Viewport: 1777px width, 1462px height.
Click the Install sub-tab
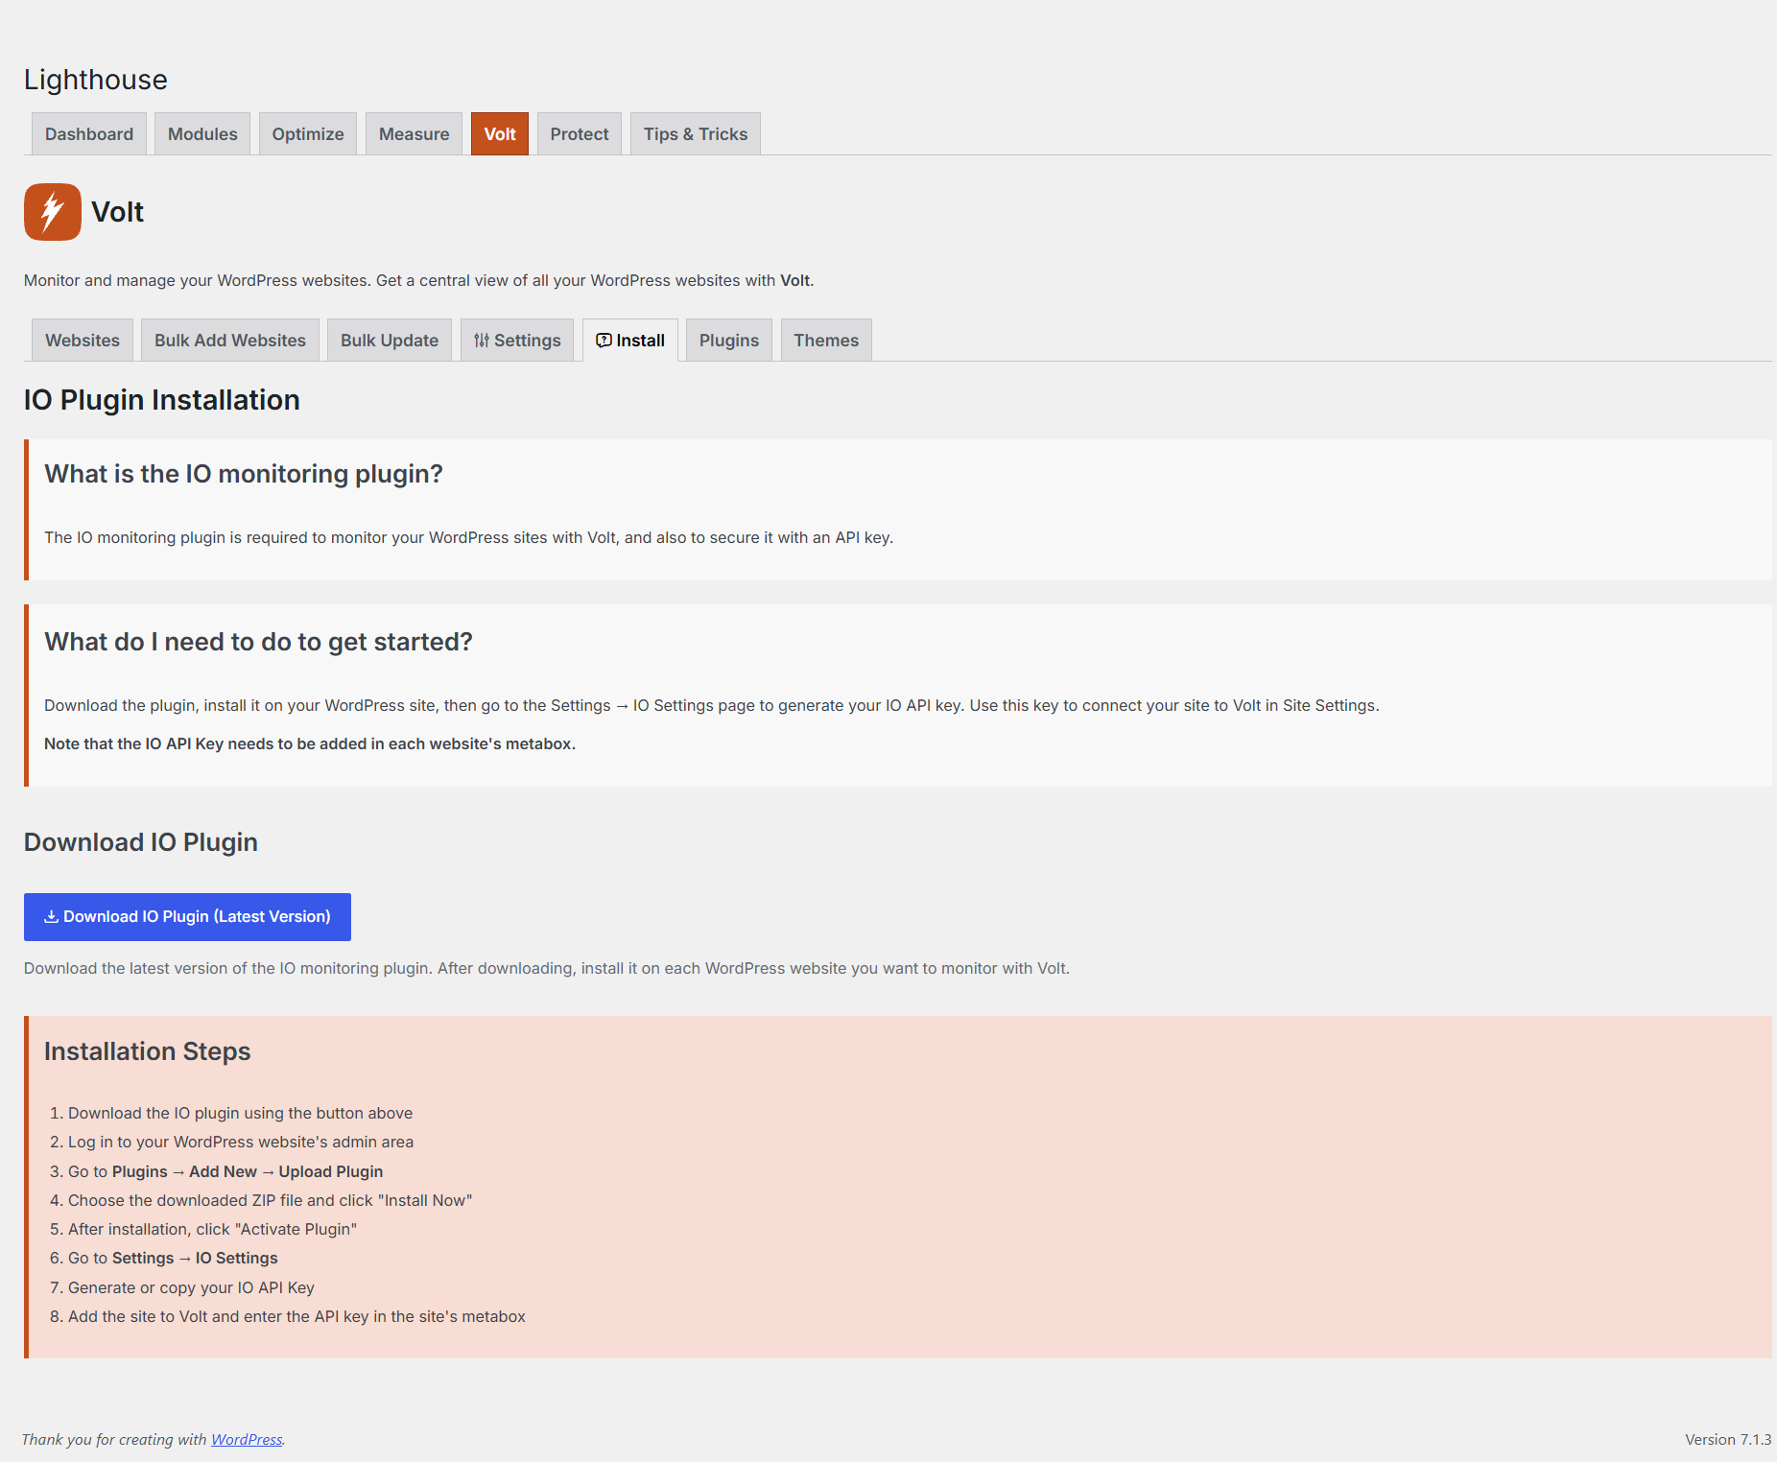click(x=630, y=341)
